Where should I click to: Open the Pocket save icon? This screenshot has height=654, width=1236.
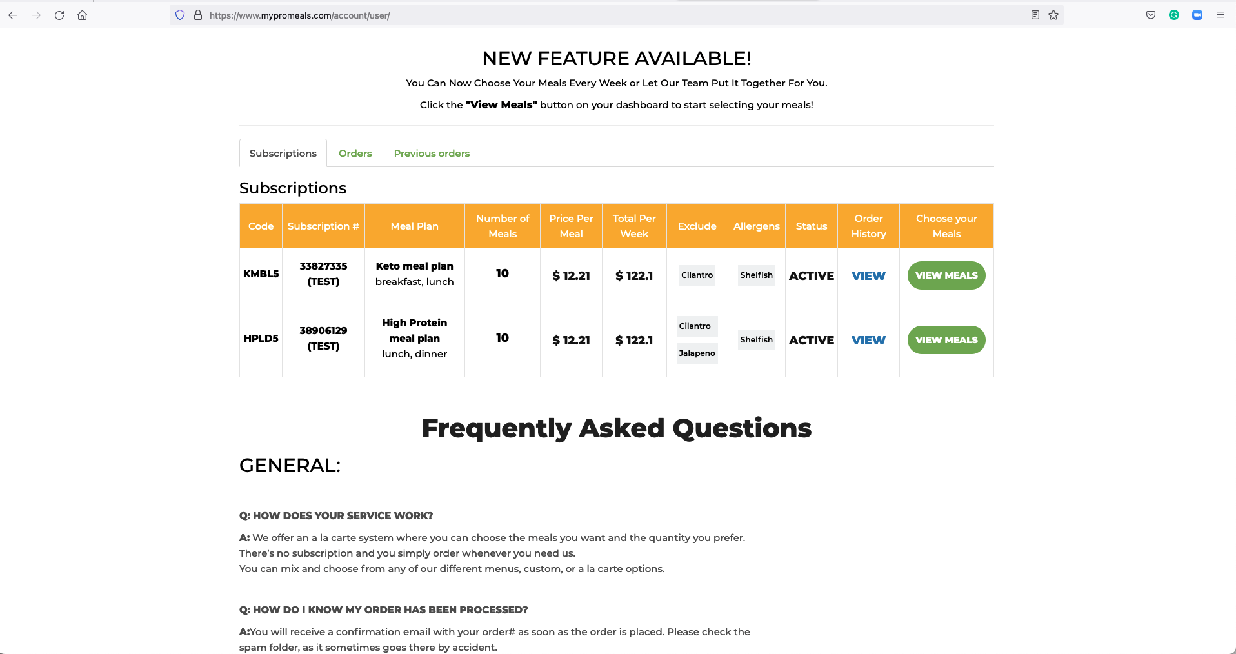(1151, 15)
